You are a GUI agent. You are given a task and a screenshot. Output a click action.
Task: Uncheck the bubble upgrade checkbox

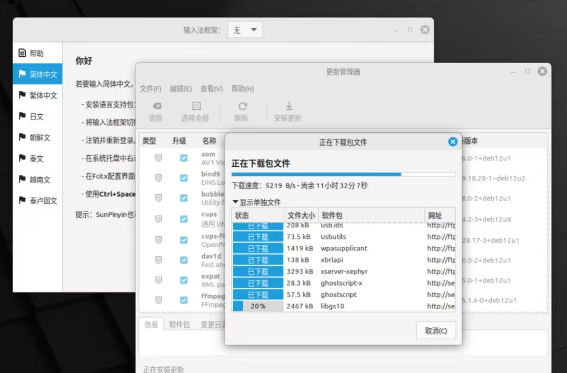click(x=184, y=198)
